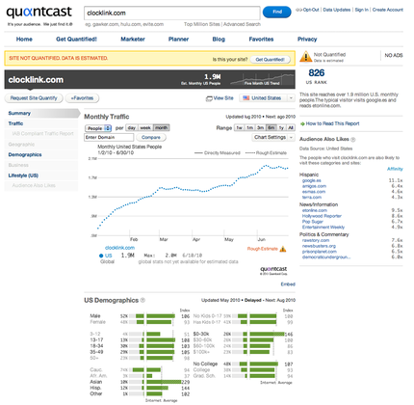Set chart range to 1y
The height and width of the screenshot is (405, 414).
281,128
